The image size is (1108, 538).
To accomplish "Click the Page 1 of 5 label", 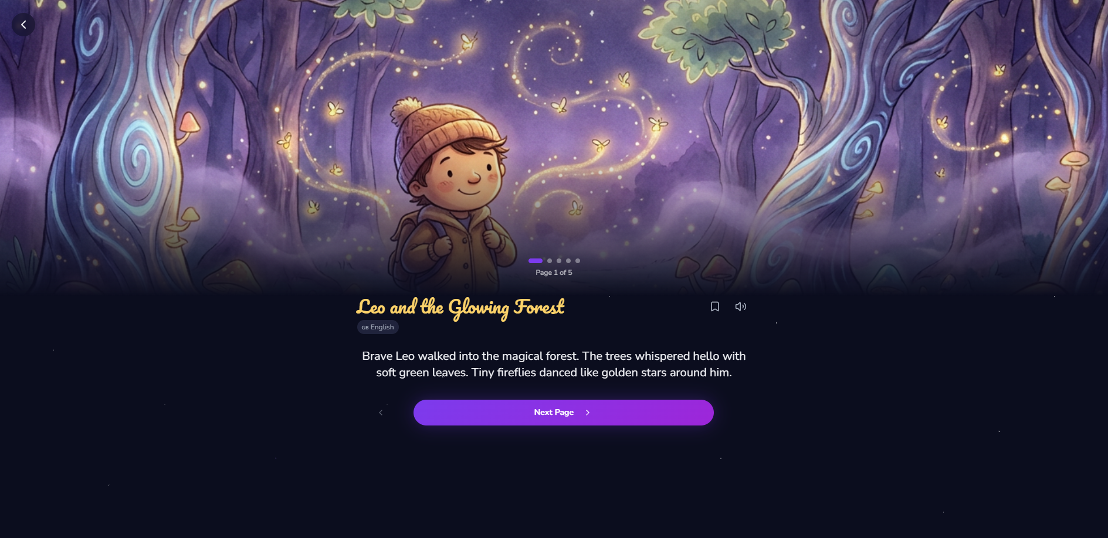I will (x=554, y=273).
